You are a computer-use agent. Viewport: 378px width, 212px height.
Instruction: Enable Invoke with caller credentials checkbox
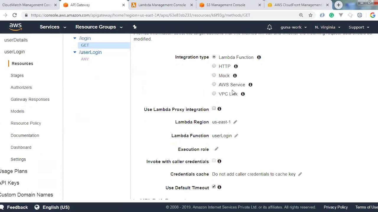click(x=214, y=161)
